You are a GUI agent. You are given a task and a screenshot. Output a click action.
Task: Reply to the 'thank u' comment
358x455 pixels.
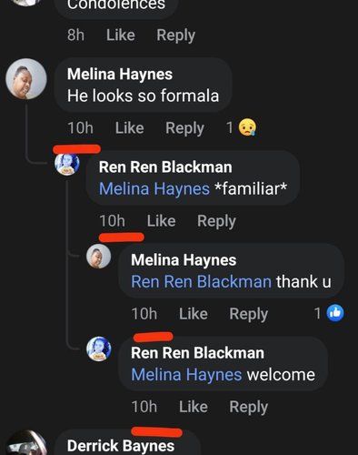pos(249,314)
